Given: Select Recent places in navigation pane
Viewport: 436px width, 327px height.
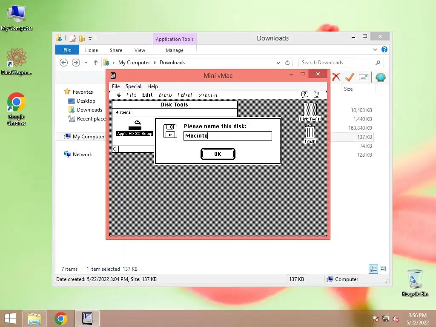Looking at the screenshot, I should [x=87, y=119].
